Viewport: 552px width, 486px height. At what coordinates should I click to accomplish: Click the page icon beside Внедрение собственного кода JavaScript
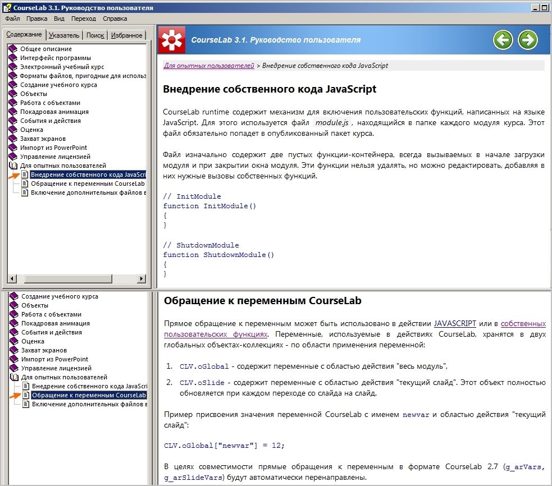(x=24, y=174)
